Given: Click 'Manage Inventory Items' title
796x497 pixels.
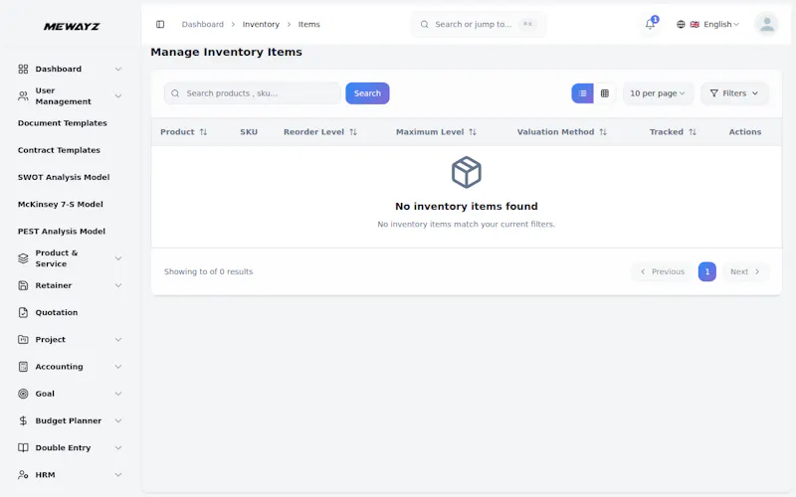Looking at the screenshot, I should click(226, 53).
